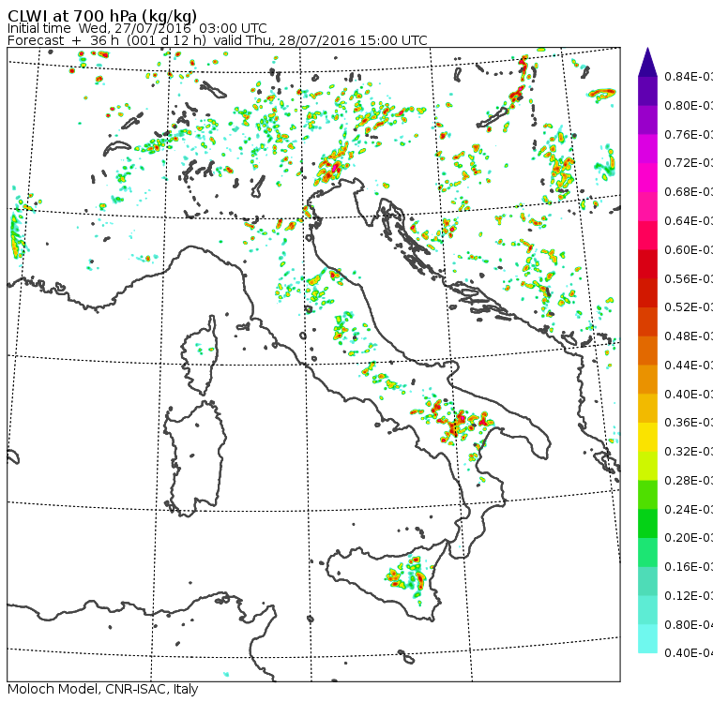The image size is (713, 702).
Task: Click the 0.12E colorbar label
Action: pyautogui.click(x=689, y=596)
